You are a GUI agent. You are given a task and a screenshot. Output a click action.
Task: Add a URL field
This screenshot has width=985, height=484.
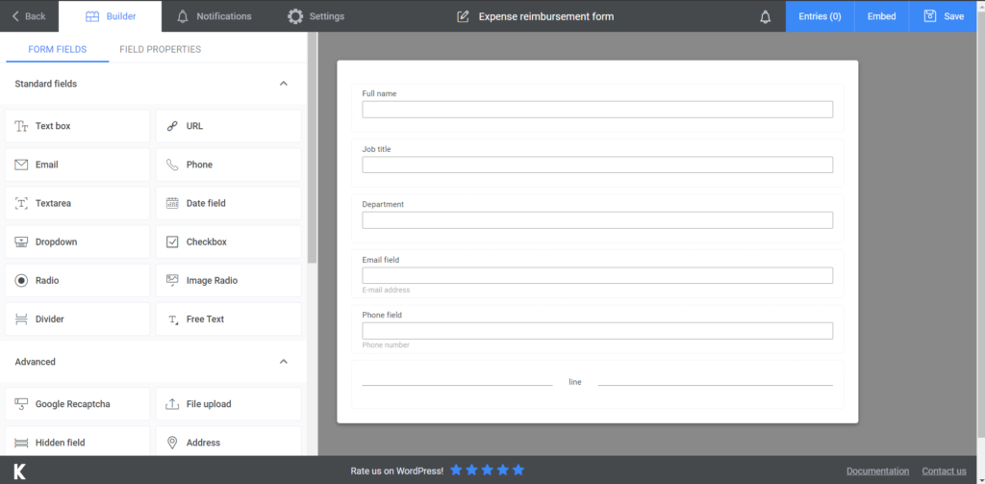pyautogui.click(x=228, y=126)
